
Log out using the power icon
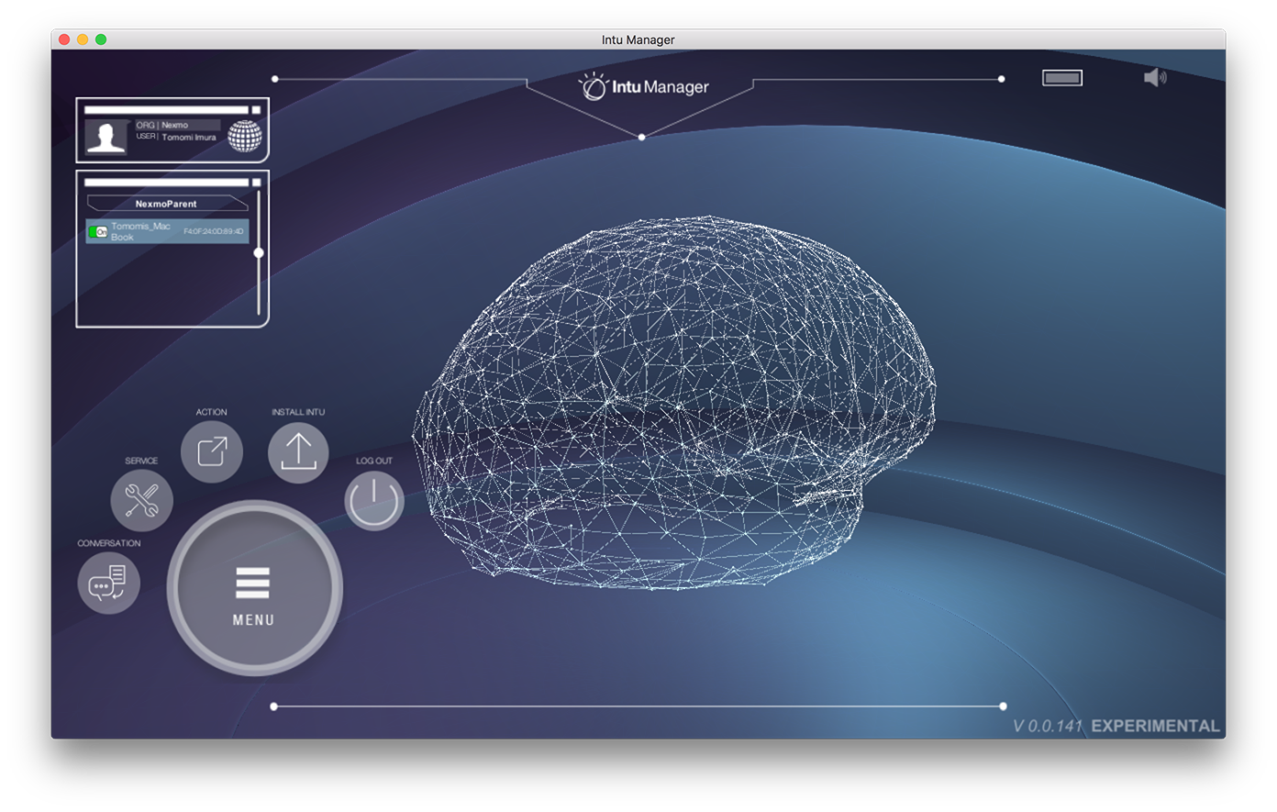374,501
